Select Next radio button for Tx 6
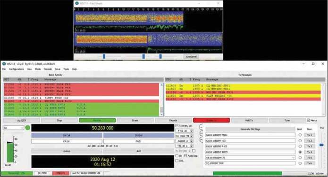This screenshot has height=177, width=328. tap(300, 163)
